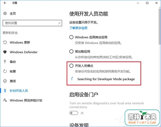Click the 针对开发人员 tools icon
Screen dimensions: 161x127
point(5,90)
